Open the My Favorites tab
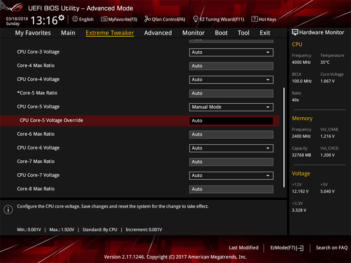This screenshot has width=351, height=263. tap(33, 33)
